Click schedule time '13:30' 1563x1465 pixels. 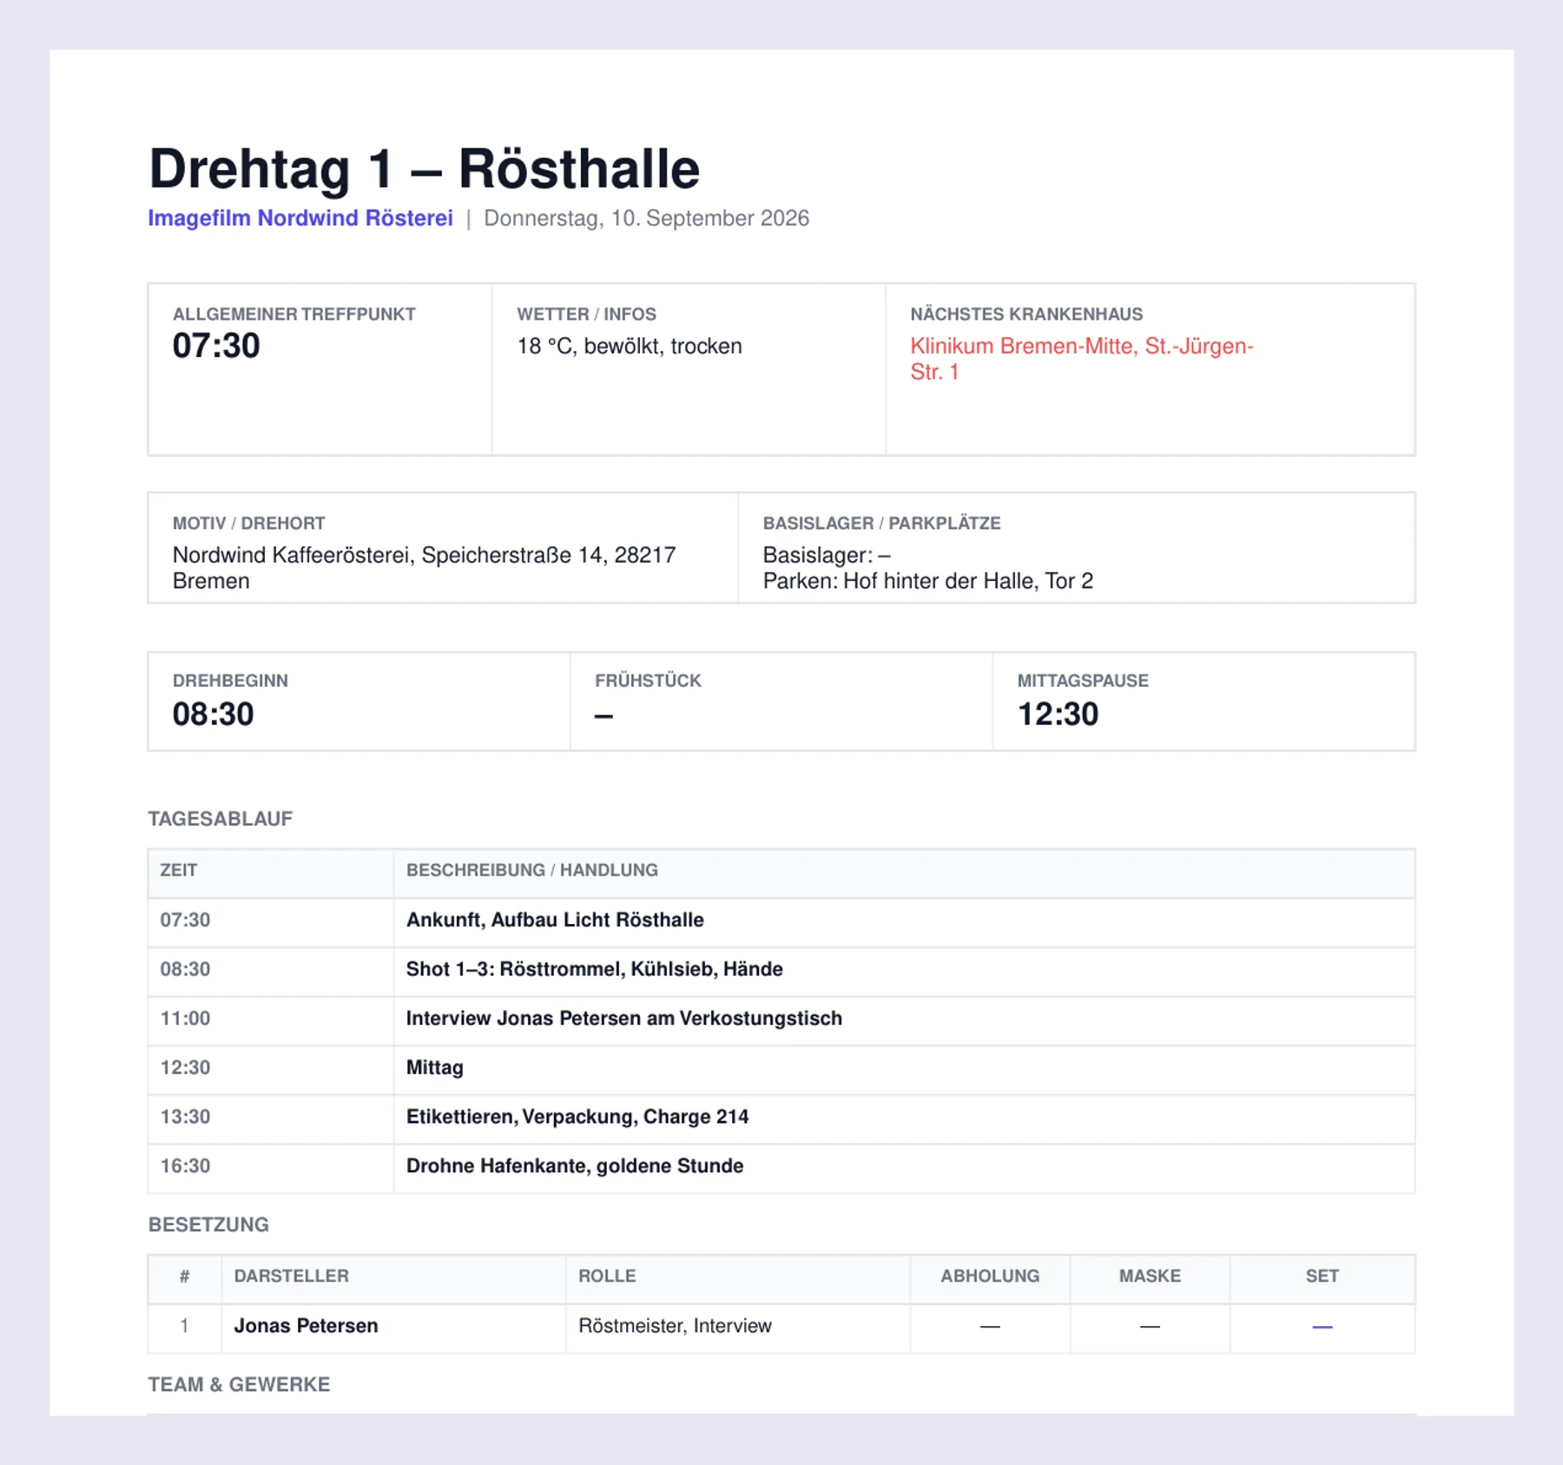185,1117
